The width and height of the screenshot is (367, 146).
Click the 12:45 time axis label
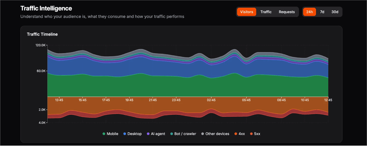328,100
